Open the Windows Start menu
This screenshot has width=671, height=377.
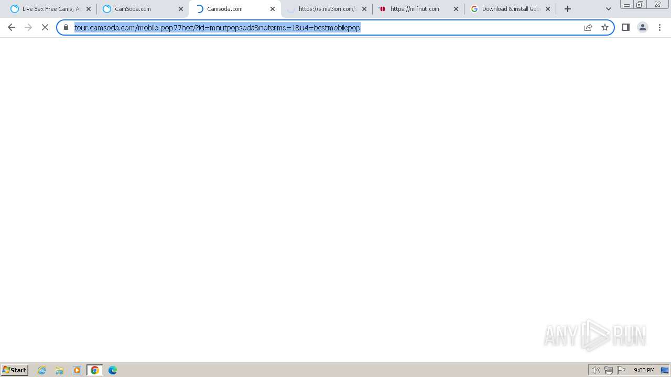pyautogui.click(x=15, y=370)
